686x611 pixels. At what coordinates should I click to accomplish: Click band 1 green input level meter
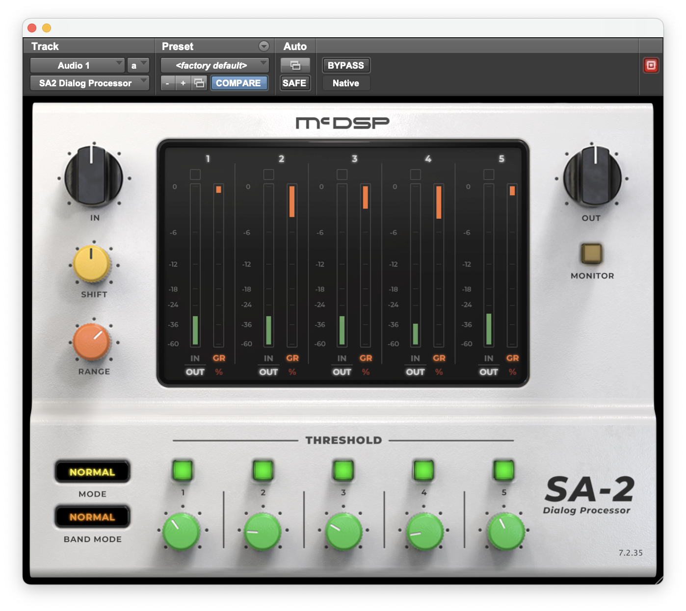(x=195, y=265)
